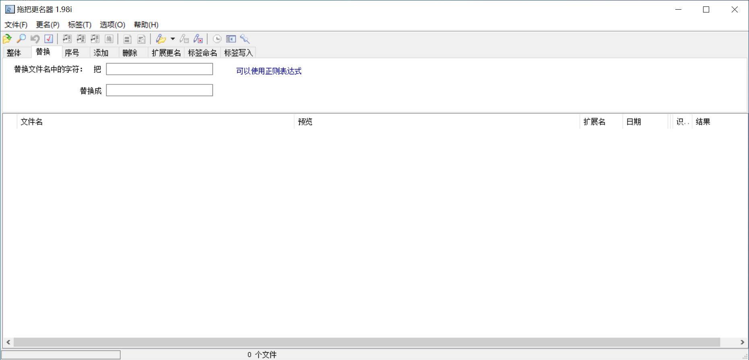Click the open folder icon in toolbar
This screenshot has width=749, height=360.
[x=7, y=39]
